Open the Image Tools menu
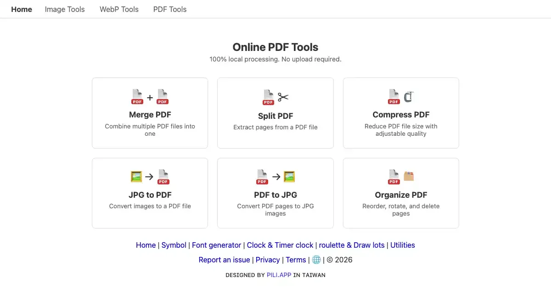Viewport: 551px width, 289px height. click(x=65, y=9)
